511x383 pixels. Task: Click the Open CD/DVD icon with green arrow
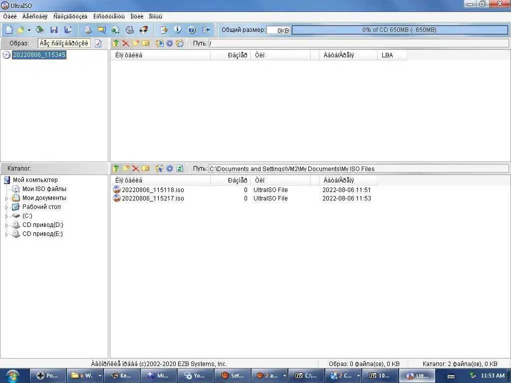point(40,30)
